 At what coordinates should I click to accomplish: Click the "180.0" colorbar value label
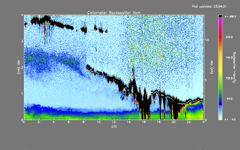click(x=229, y=58)
